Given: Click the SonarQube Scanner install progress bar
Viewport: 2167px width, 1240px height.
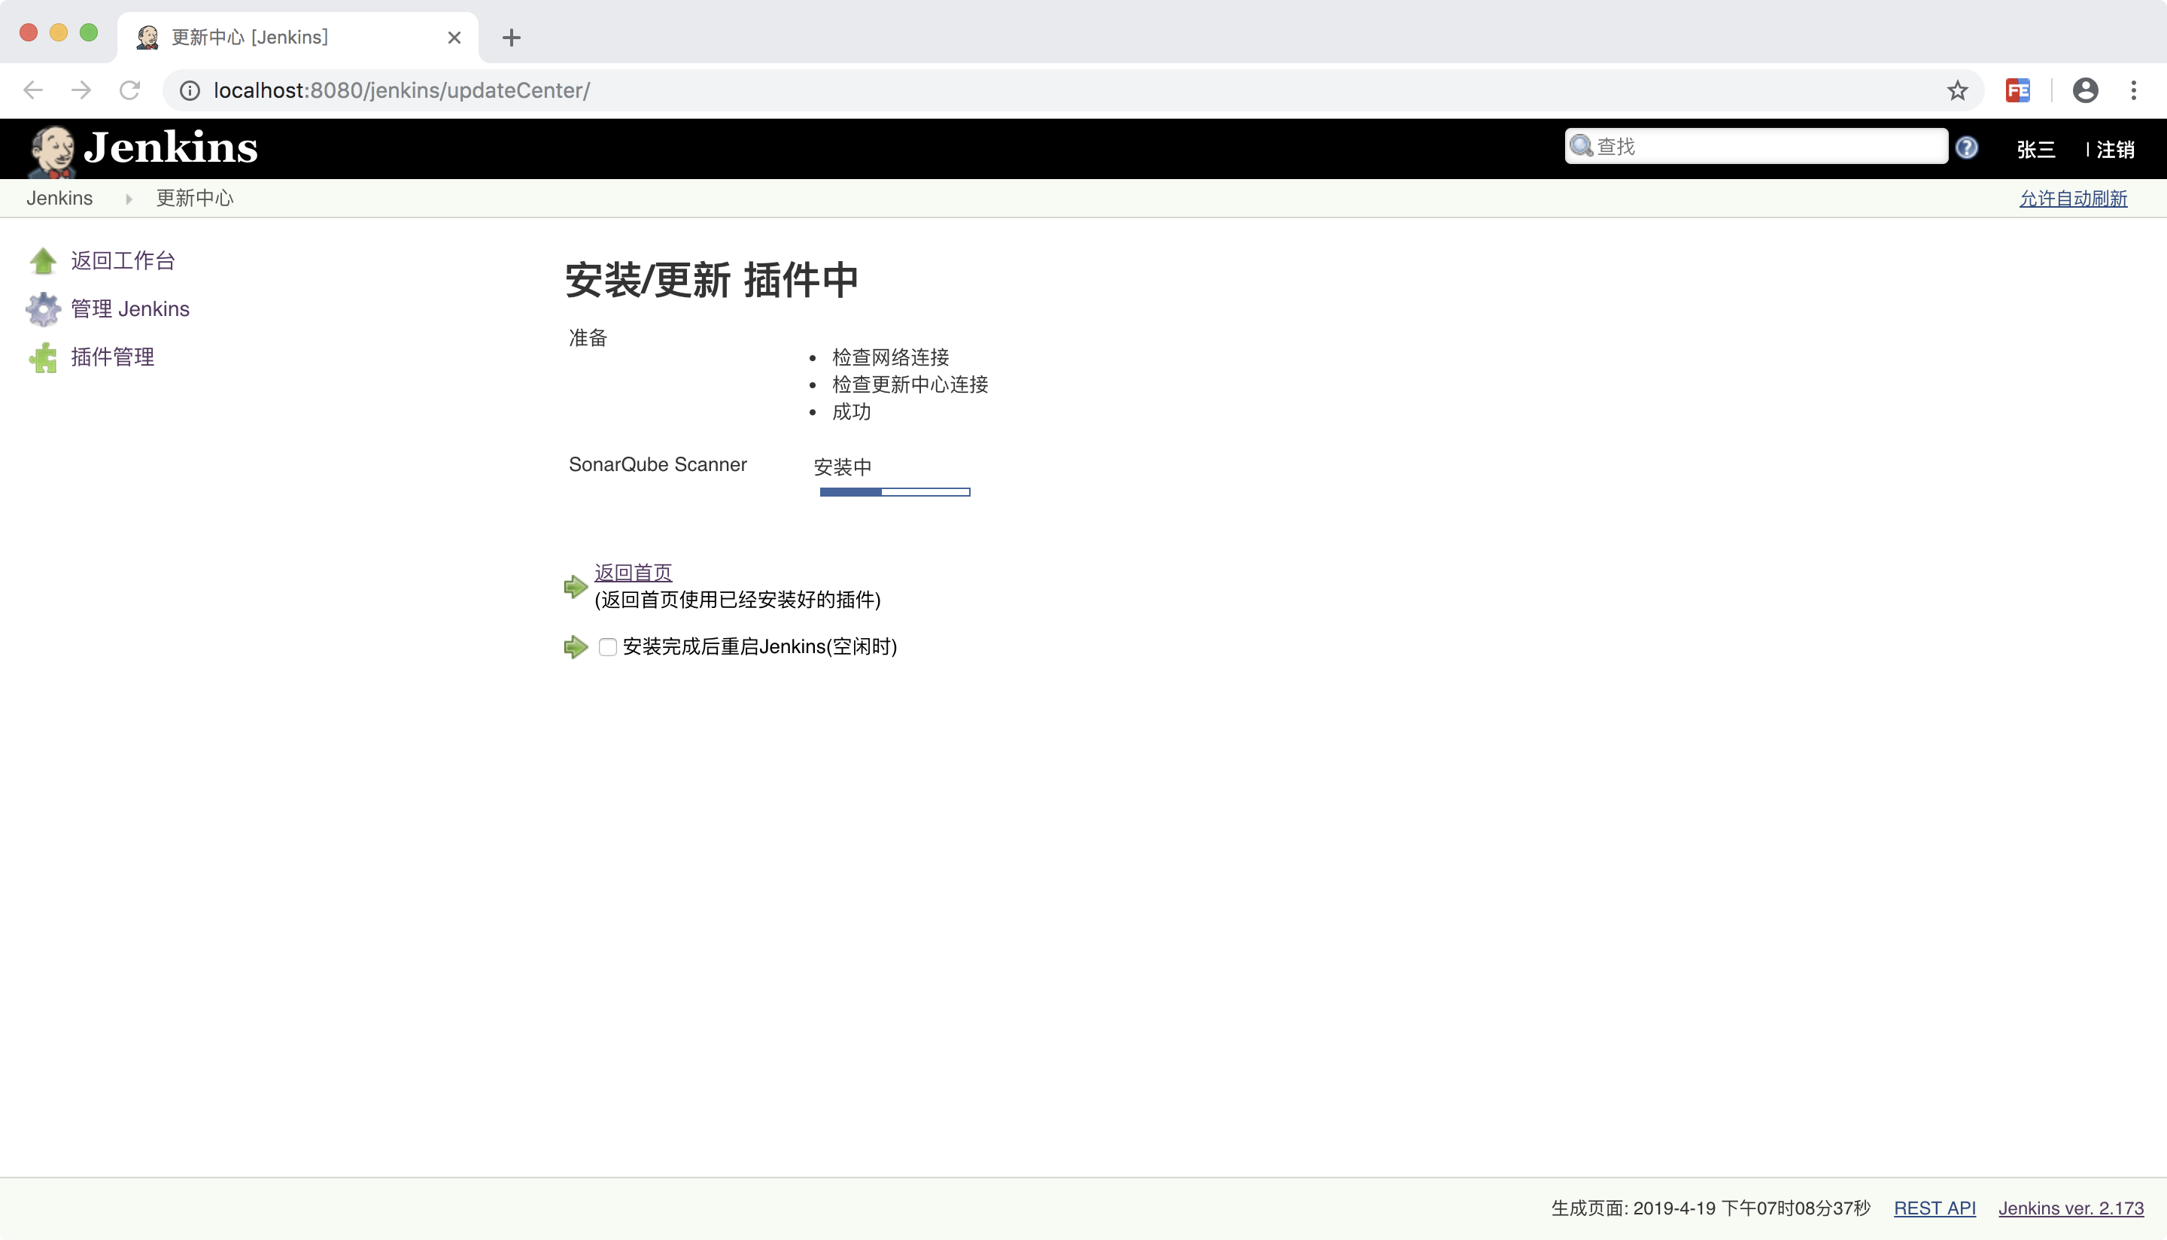Looking at the screenshot, I should tap(894, 492).
